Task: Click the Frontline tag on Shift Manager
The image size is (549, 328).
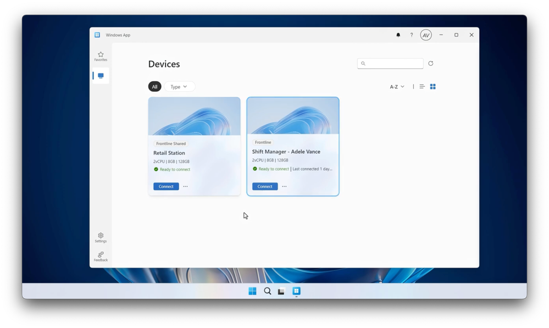Action: point(263,142)
